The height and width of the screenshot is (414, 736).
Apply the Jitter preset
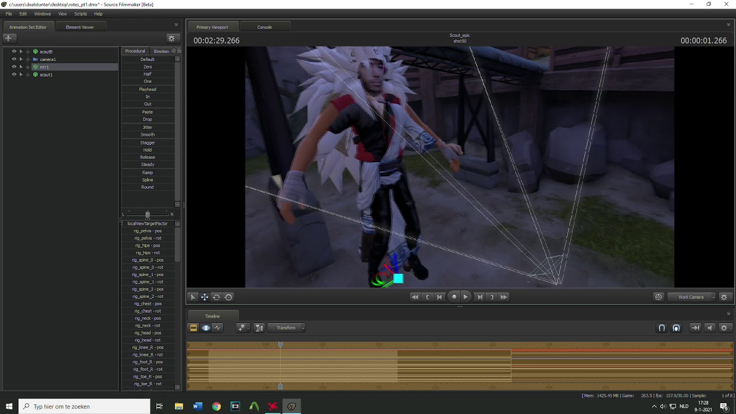click(x=148, y=127)
